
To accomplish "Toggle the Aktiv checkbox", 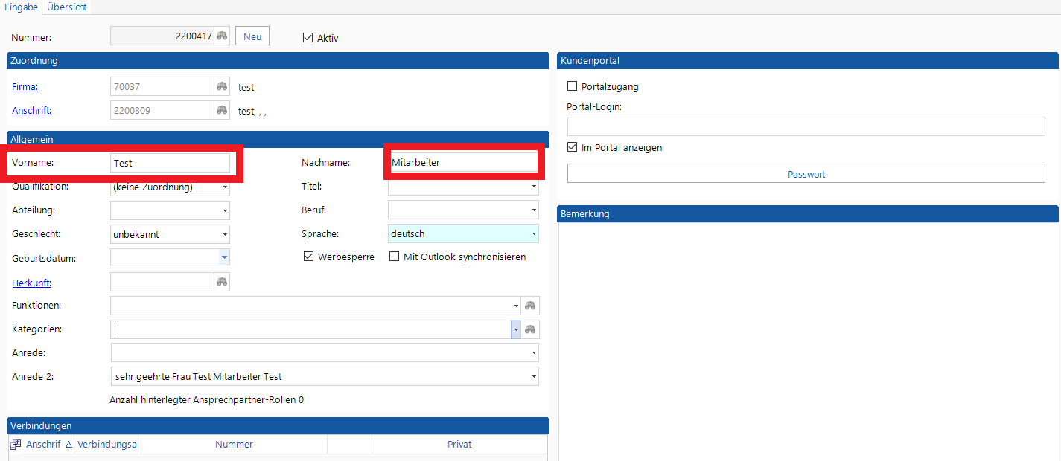I will (308, 37).
